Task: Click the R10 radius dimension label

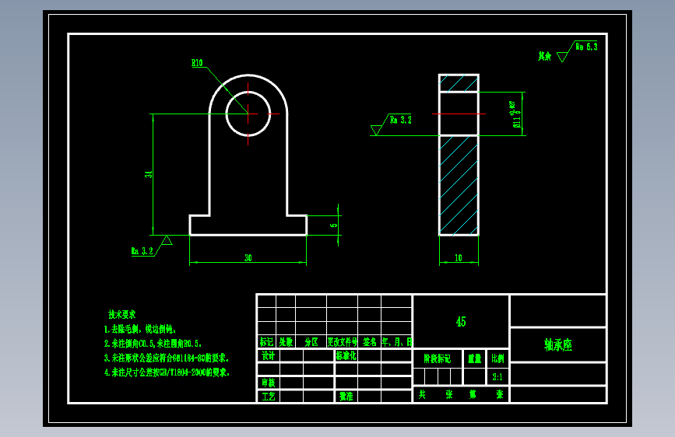Action: (x=197, y=63)
